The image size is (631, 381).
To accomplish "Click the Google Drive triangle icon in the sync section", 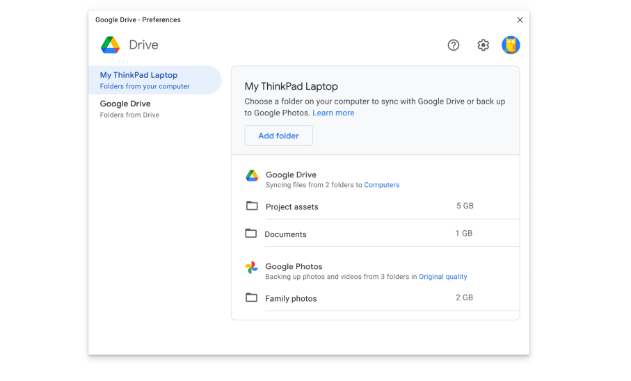I will (x=252, y=176).
